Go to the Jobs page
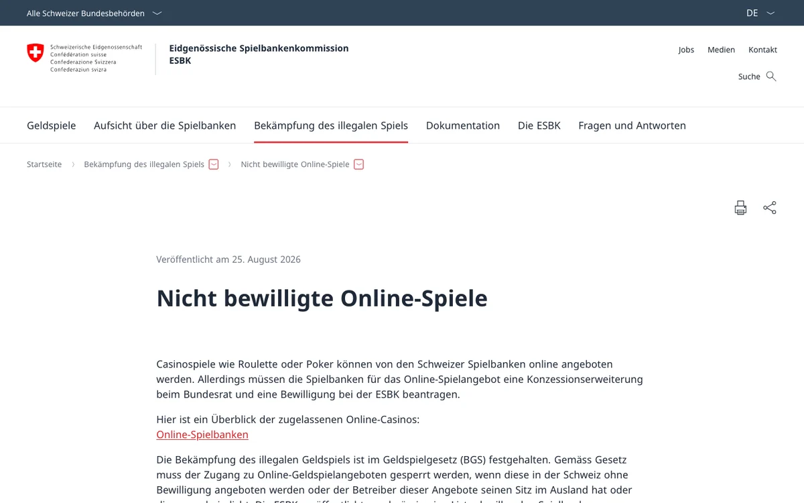The height and width of the screenshot is (503, 804). pos(686,50)
